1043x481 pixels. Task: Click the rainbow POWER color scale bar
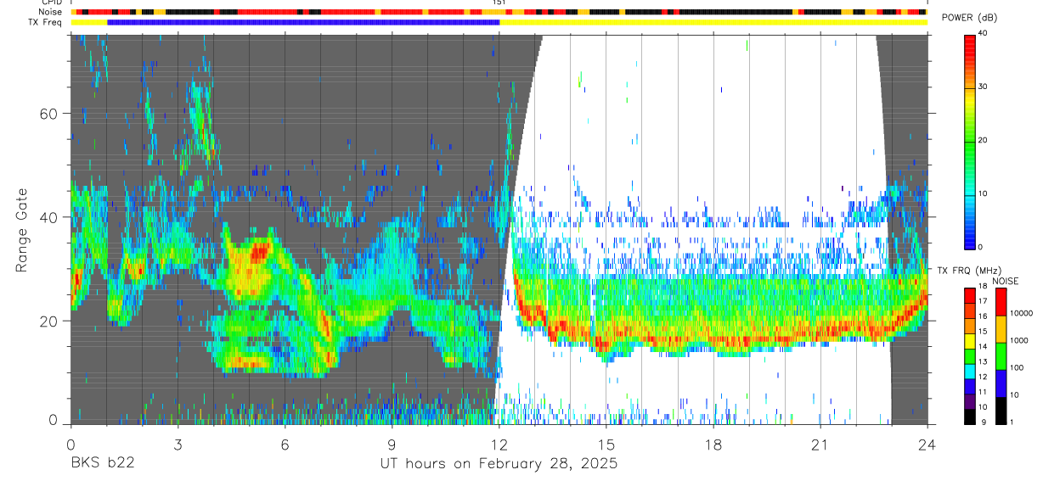pyautogui.click(x=970, y=141)
